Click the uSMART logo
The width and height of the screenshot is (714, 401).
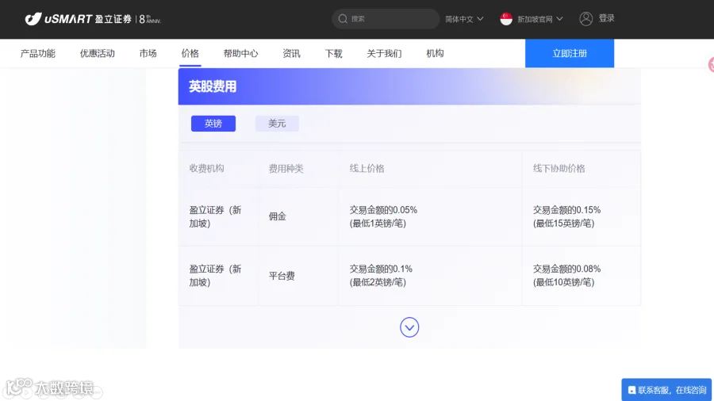click(x=93, y=19)
